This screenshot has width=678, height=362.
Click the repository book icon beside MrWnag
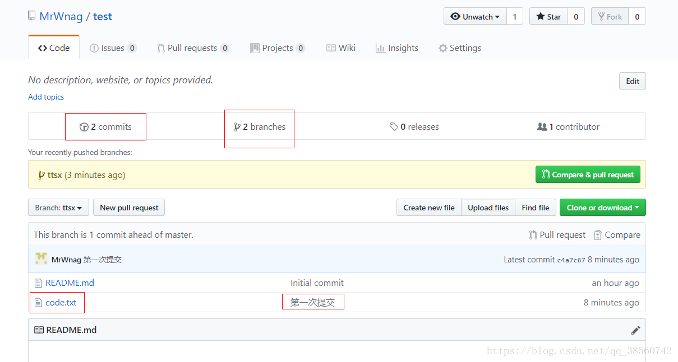pos(32,16)
